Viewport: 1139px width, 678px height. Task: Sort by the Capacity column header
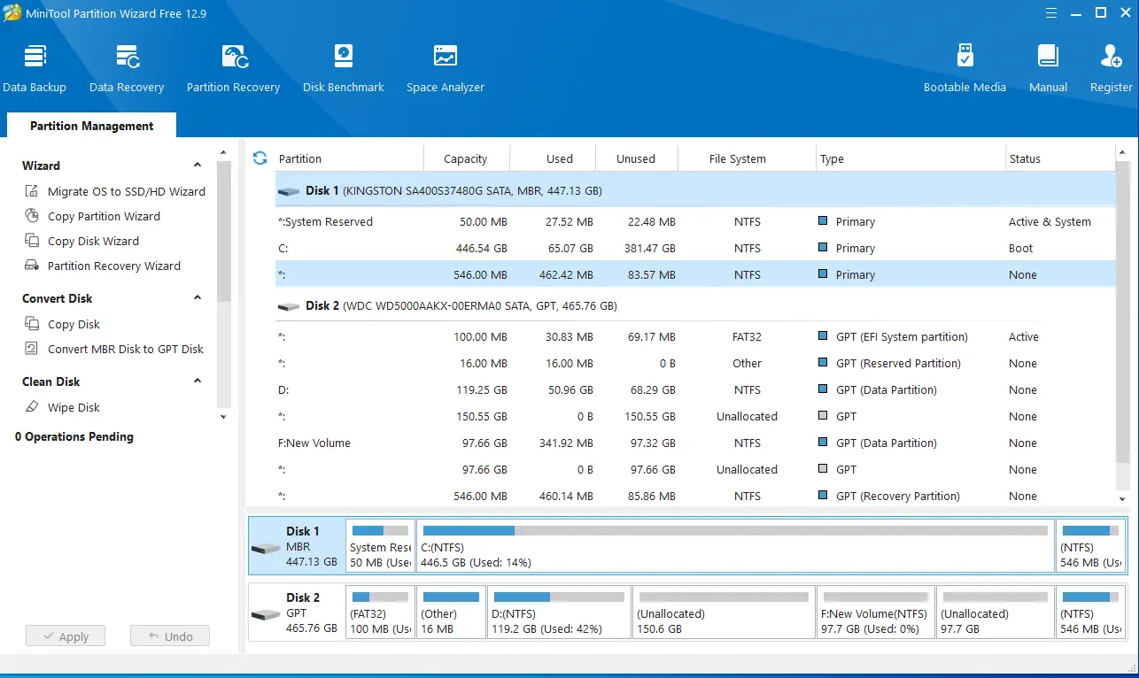tap(466, 158)
